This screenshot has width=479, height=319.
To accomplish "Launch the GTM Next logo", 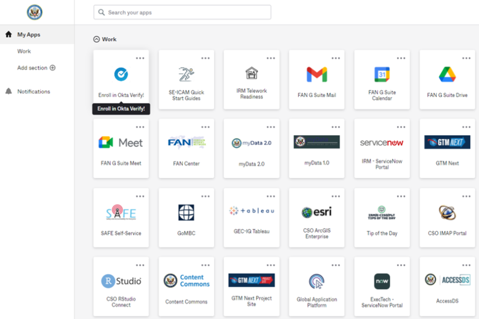I will 447,142.
